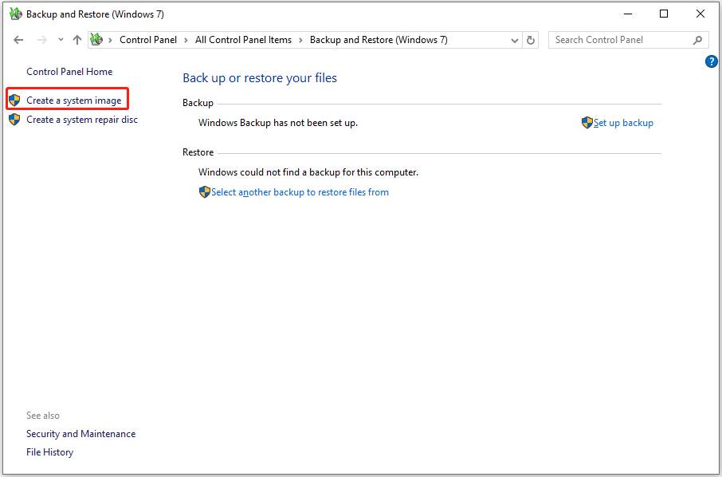Click the shield icon beside Create a system repair disc

pyautogui.click(x=15, y=119)
